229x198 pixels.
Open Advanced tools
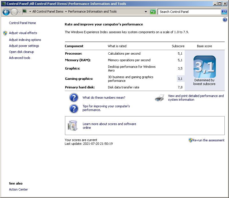pos(19,58)
